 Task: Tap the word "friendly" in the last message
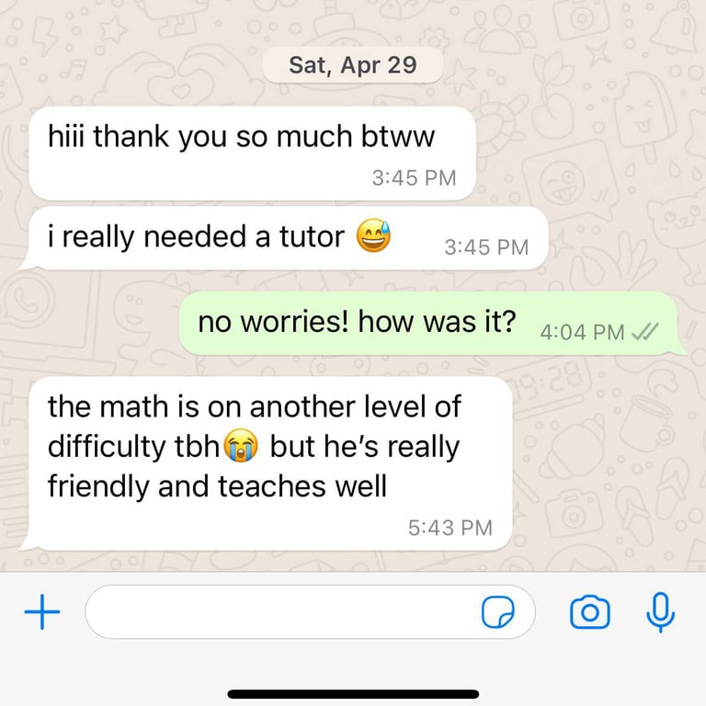pos(98,486)
